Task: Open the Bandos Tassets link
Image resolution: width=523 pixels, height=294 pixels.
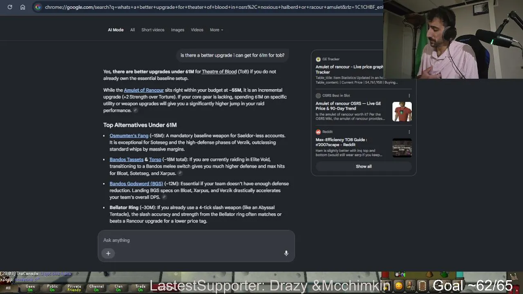Action: pos(126,160)
